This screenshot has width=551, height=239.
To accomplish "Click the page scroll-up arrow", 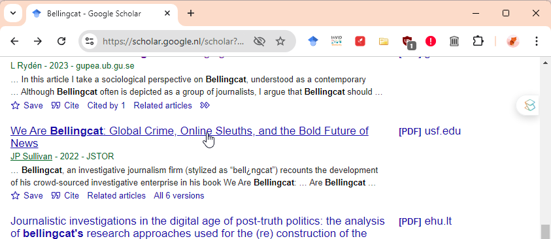I will click(545, 63).
